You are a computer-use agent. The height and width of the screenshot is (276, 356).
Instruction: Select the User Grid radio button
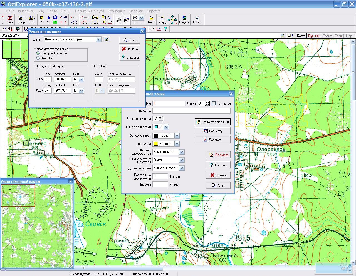pyautogui.click(x=38, y=58)
